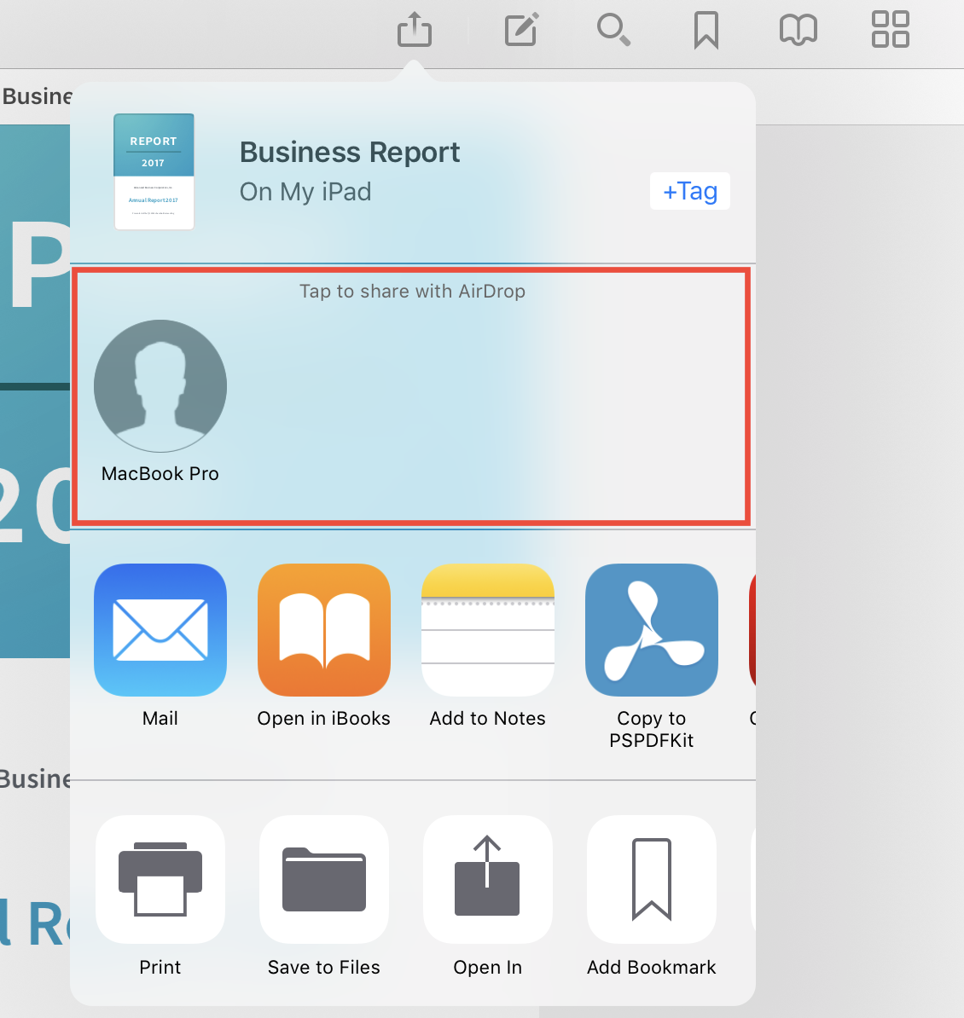The image size is (964, 1018).
Task: Tap the Share icon in the toolbar
Action: tap(415, 30)
